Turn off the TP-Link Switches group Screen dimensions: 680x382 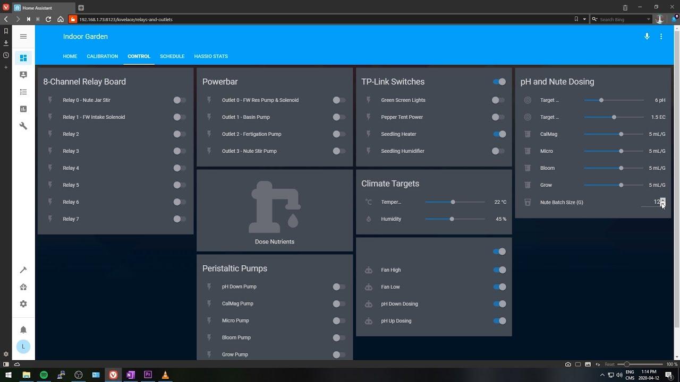(499, 82)
